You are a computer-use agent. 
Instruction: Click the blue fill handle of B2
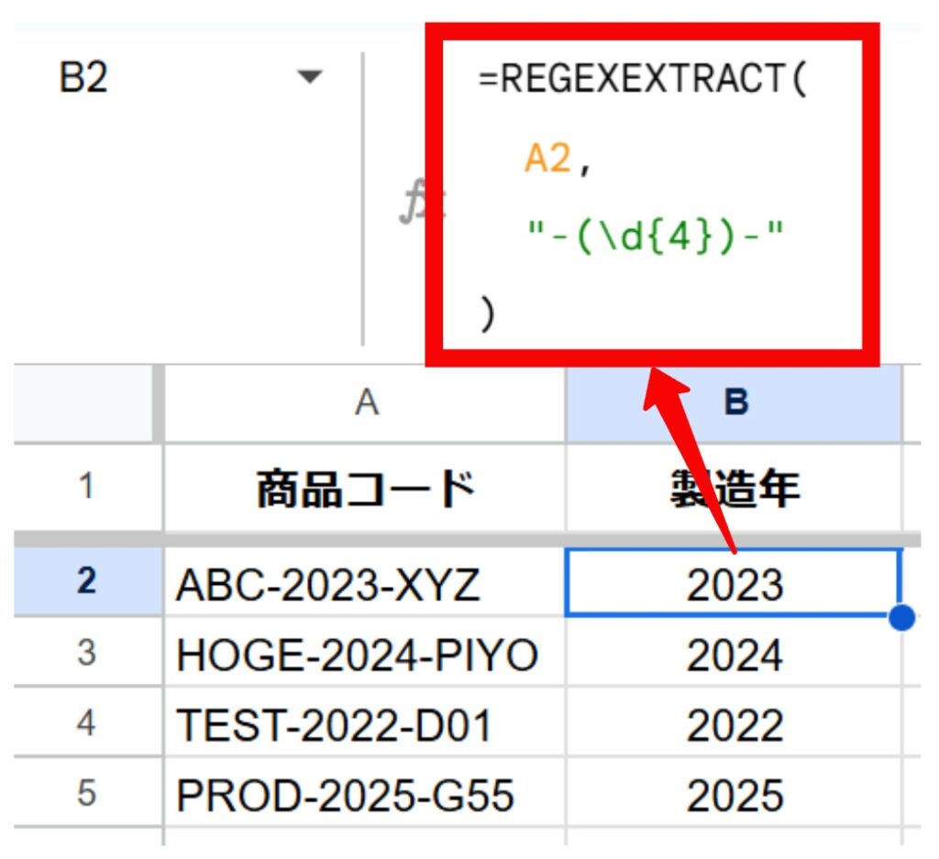[902, 617]
